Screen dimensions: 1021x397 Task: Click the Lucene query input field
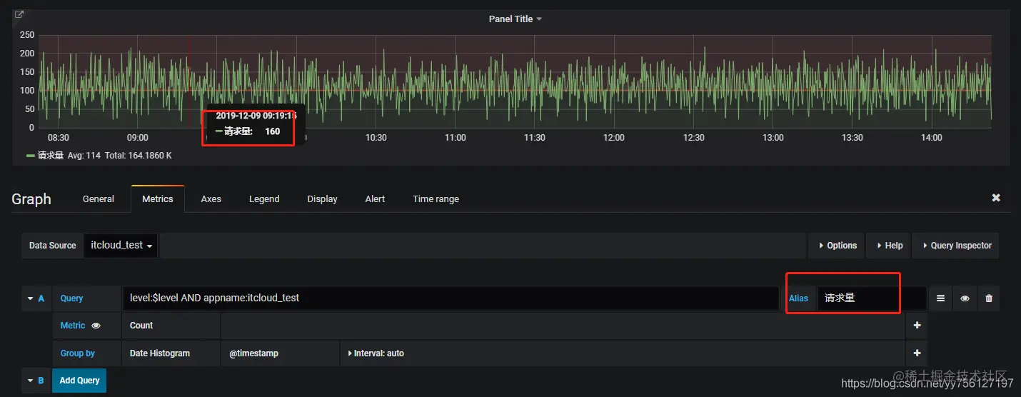click(451, 298)
